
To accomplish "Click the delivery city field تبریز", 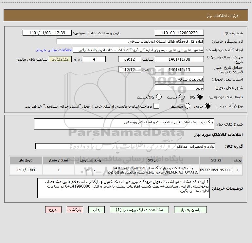I will click(179, 88).
